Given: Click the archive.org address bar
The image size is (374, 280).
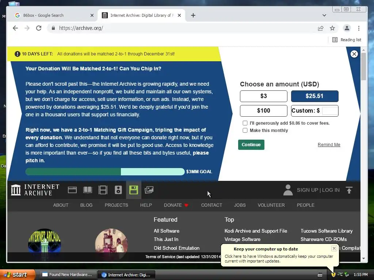Looking at the screenshot, I should (181, 28).
